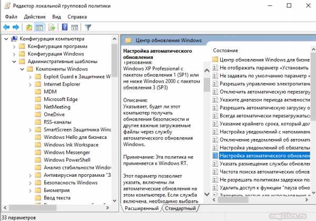Click the Windows Messenger folder icon
The height and width of the screenshot is (221, 316).
coord(38,152)
